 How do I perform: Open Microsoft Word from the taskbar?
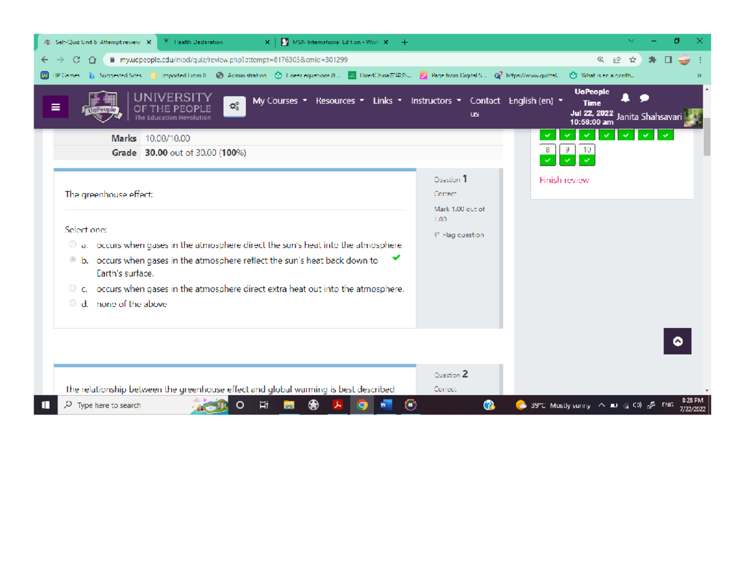[x=386, y=405]
